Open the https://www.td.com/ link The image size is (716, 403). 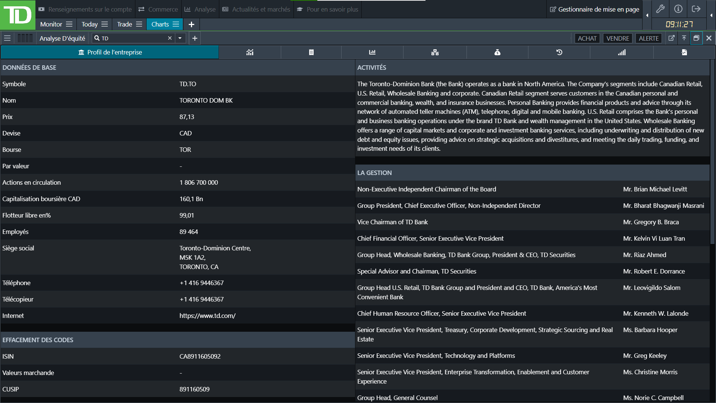point(207,316)
